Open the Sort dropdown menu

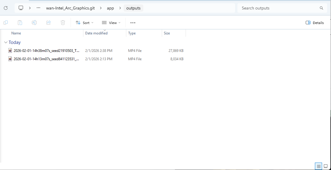point(84,23)
